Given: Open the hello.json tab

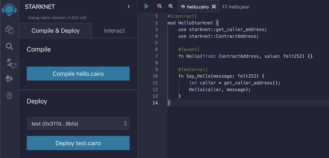Looking at the screenshot, I should pyautogui.click(x=239, y=7).
